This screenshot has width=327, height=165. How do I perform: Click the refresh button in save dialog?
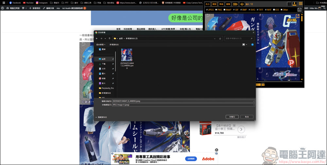(220, 38)
